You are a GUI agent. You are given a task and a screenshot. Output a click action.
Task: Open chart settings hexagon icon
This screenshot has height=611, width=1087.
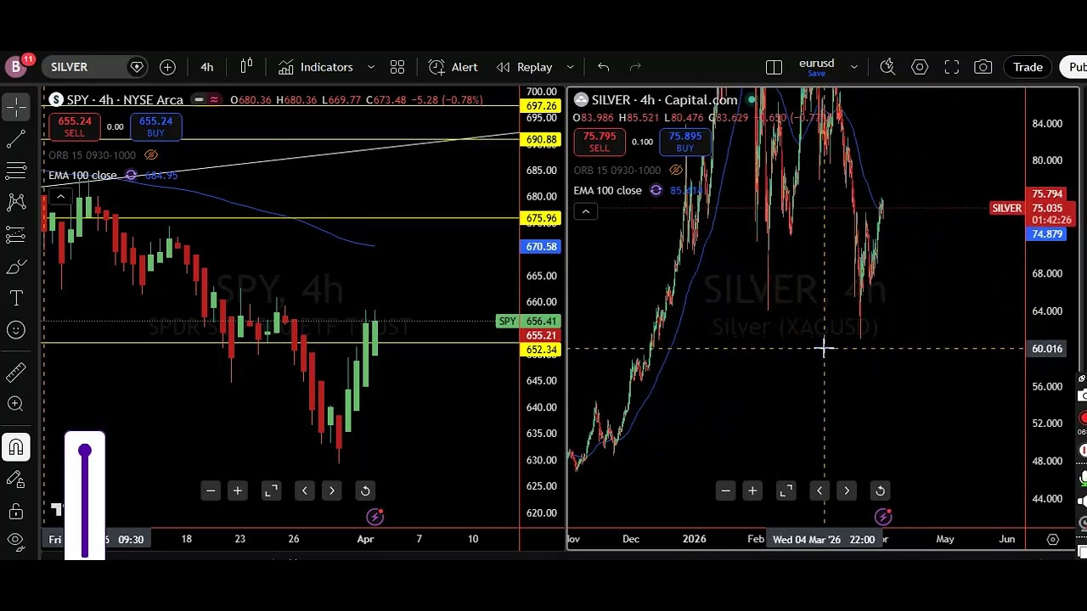click(x=920, y=67)
